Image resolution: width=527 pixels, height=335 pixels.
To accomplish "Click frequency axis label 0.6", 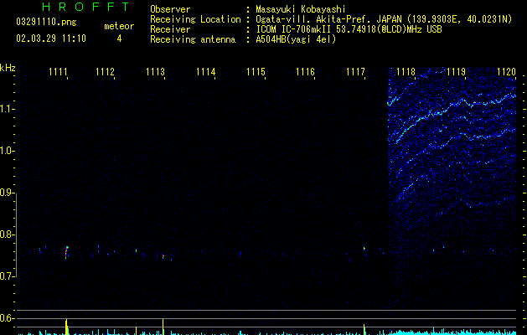I will point(7,318).
